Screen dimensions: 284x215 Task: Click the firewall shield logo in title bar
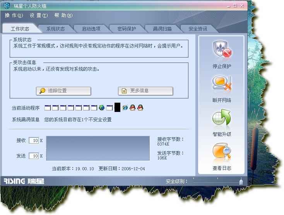(x=7, y=6)
